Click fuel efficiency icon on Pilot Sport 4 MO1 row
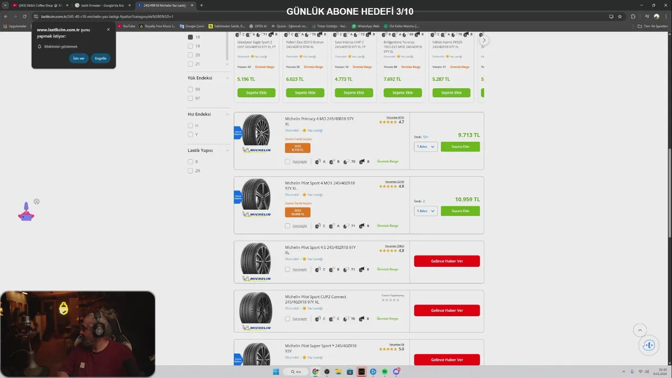This screenshot has height=378, width=672. (x=318, y=226)
